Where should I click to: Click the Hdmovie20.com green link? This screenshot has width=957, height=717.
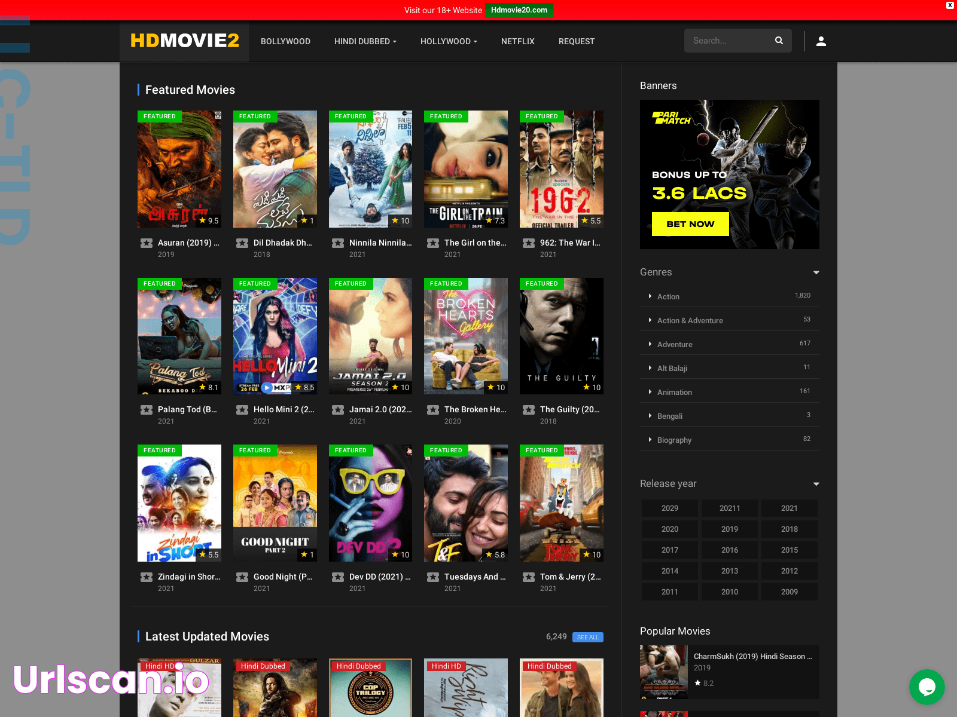519,10
